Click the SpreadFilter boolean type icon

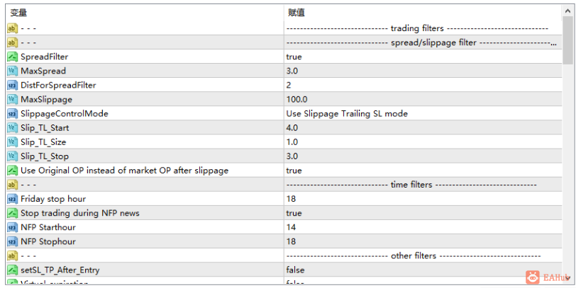12,57
